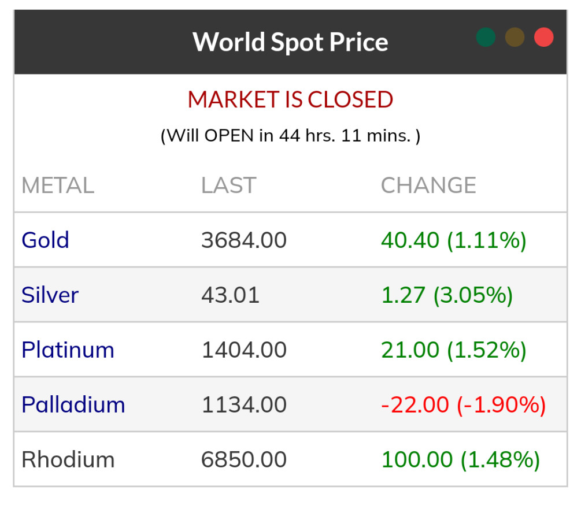
Task: Click Gold last price 3684.00
Action: pyautogui.click(x=243, y=240)
